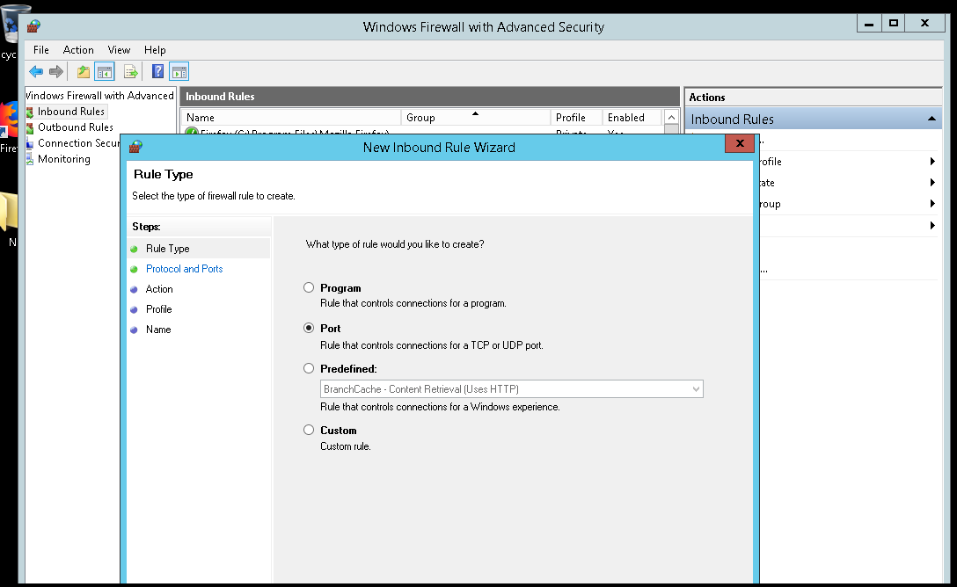
Task: Open Monitoring node in the console tree
Action: [x=63, y=159]
